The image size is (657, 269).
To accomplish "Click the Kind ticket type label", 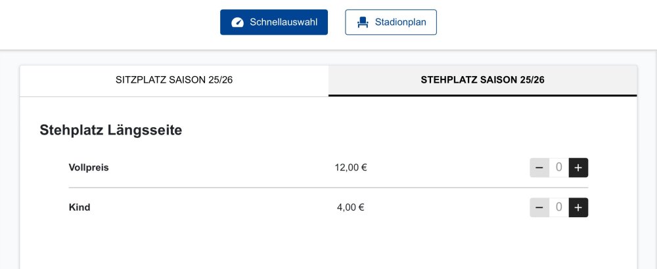I will pos(79,207).
